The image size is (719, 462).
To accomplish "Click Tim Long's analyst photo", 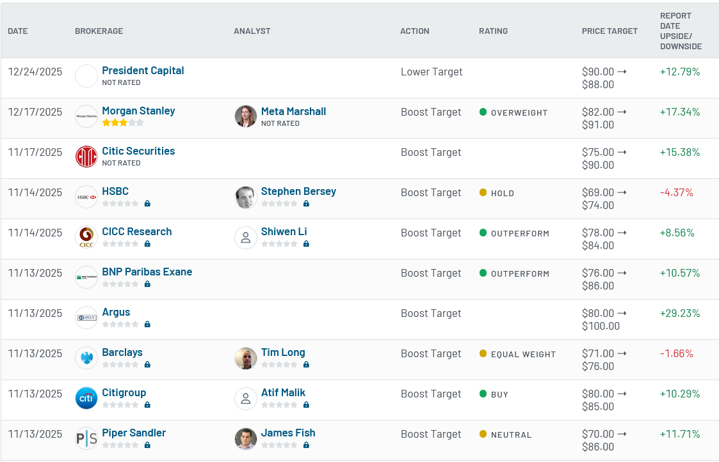I will [x=246, y=358].
